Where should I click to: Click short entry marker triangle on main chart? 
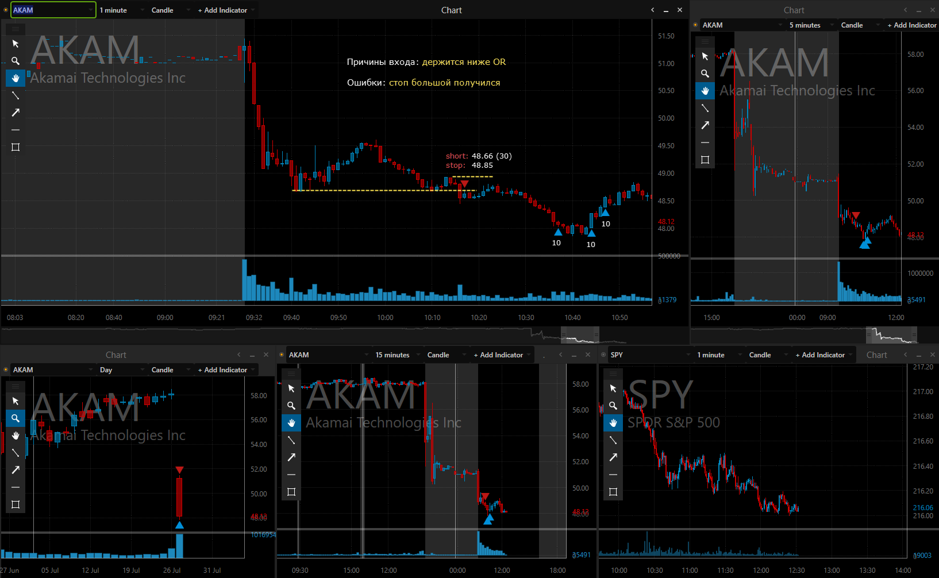(464, 183)
